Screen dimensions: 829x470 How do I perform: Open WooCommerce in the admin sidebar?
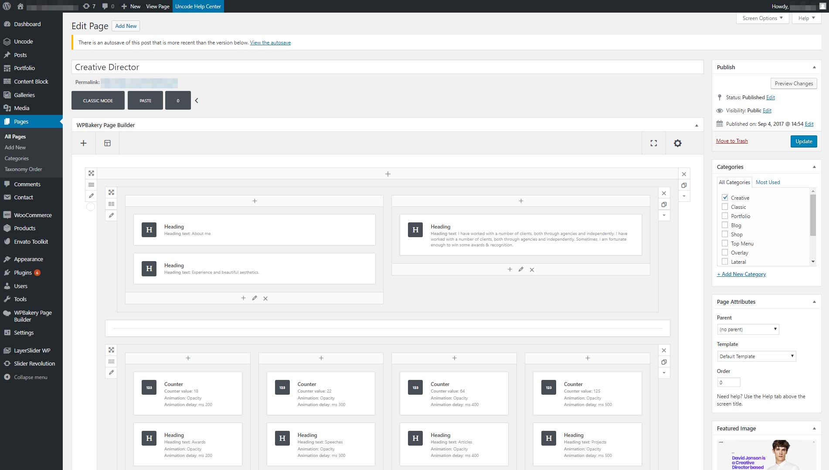(x=33, y=215)
